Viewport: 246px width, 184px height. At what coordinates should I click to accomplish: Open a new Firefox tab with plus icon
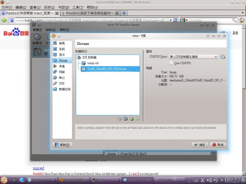click(124, 13)
